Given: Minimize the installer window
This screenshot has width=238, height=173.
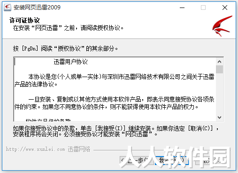Looking at the screenshot, I should pyautogui.click(x=182, y=8).
